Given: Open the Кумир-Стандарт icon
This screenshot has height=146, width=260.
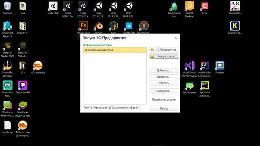Looking at the screenshot, I should click(x=235, y=28).
